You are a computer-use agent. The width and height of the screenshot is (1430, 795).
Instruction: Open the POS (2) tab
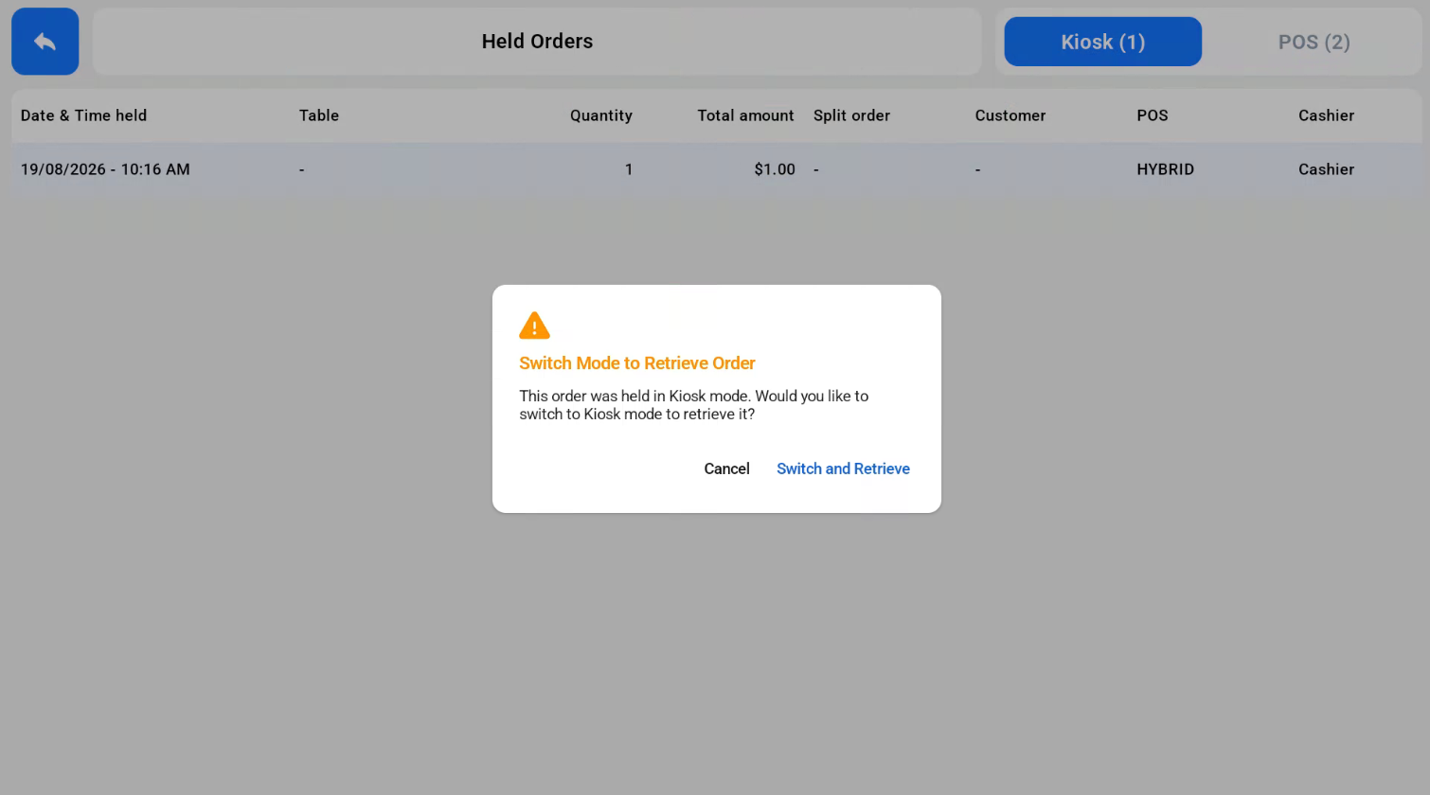(1314, 42)
